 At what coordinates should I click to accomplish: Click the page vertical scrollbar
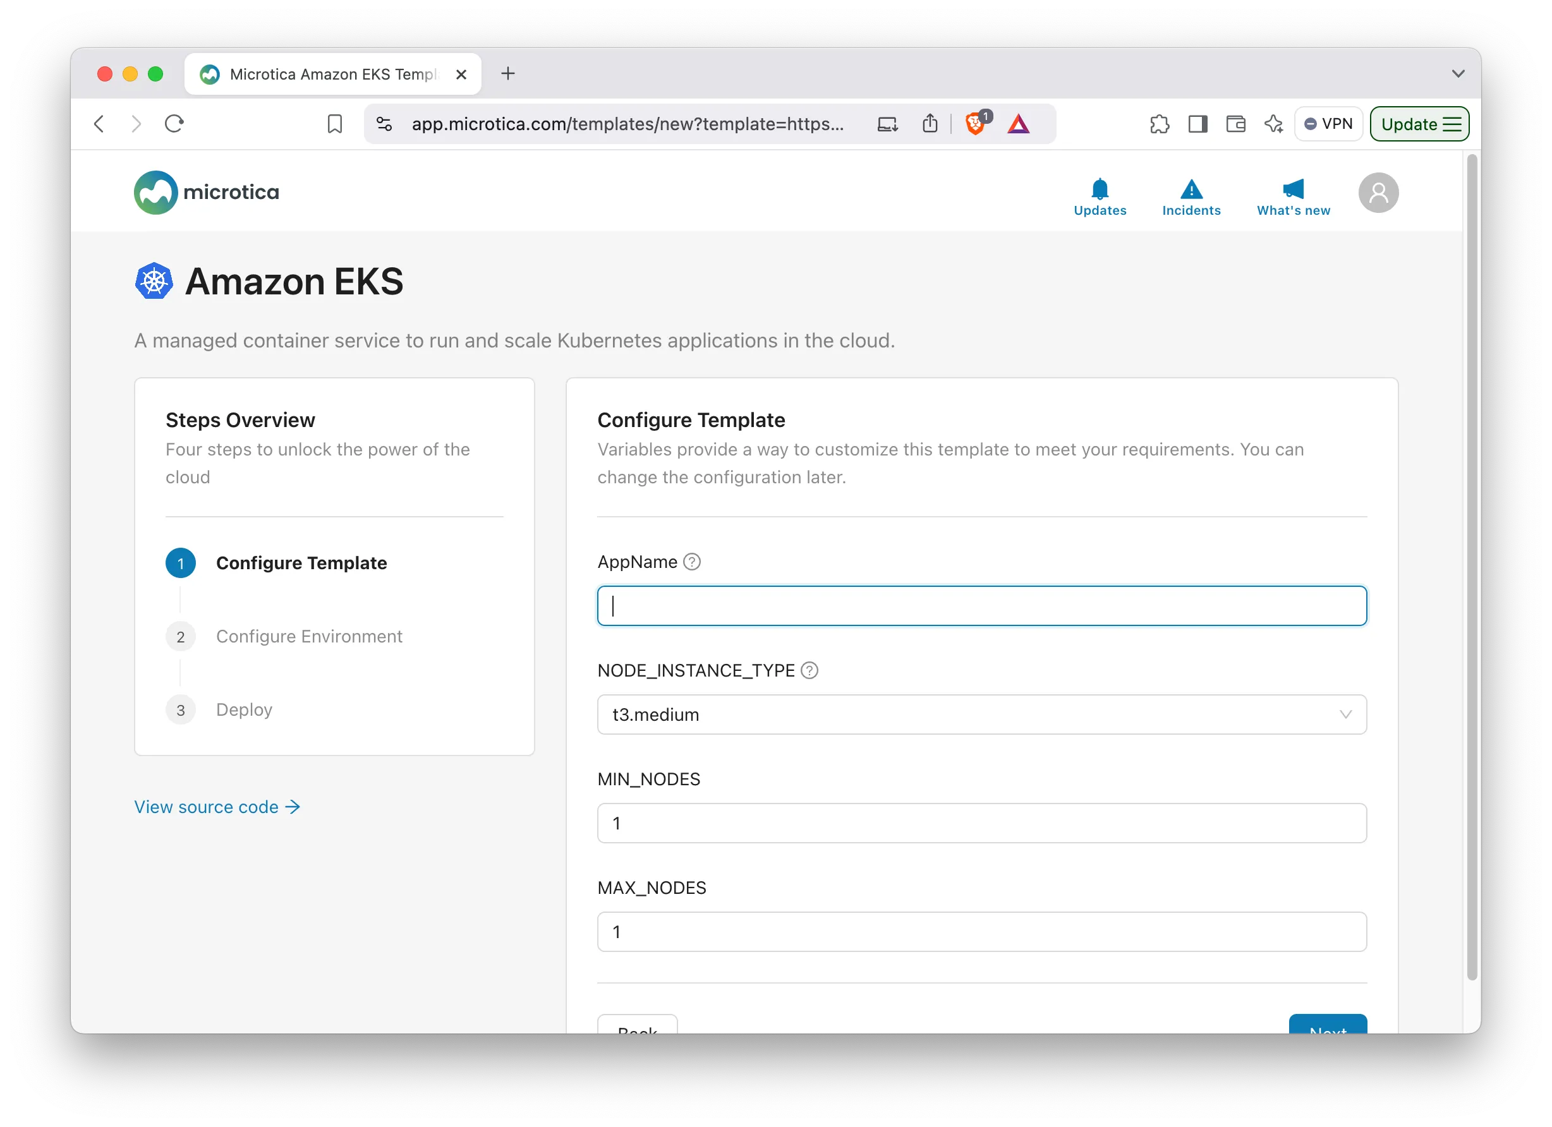pyautogui.click(x=1472, y=568)
